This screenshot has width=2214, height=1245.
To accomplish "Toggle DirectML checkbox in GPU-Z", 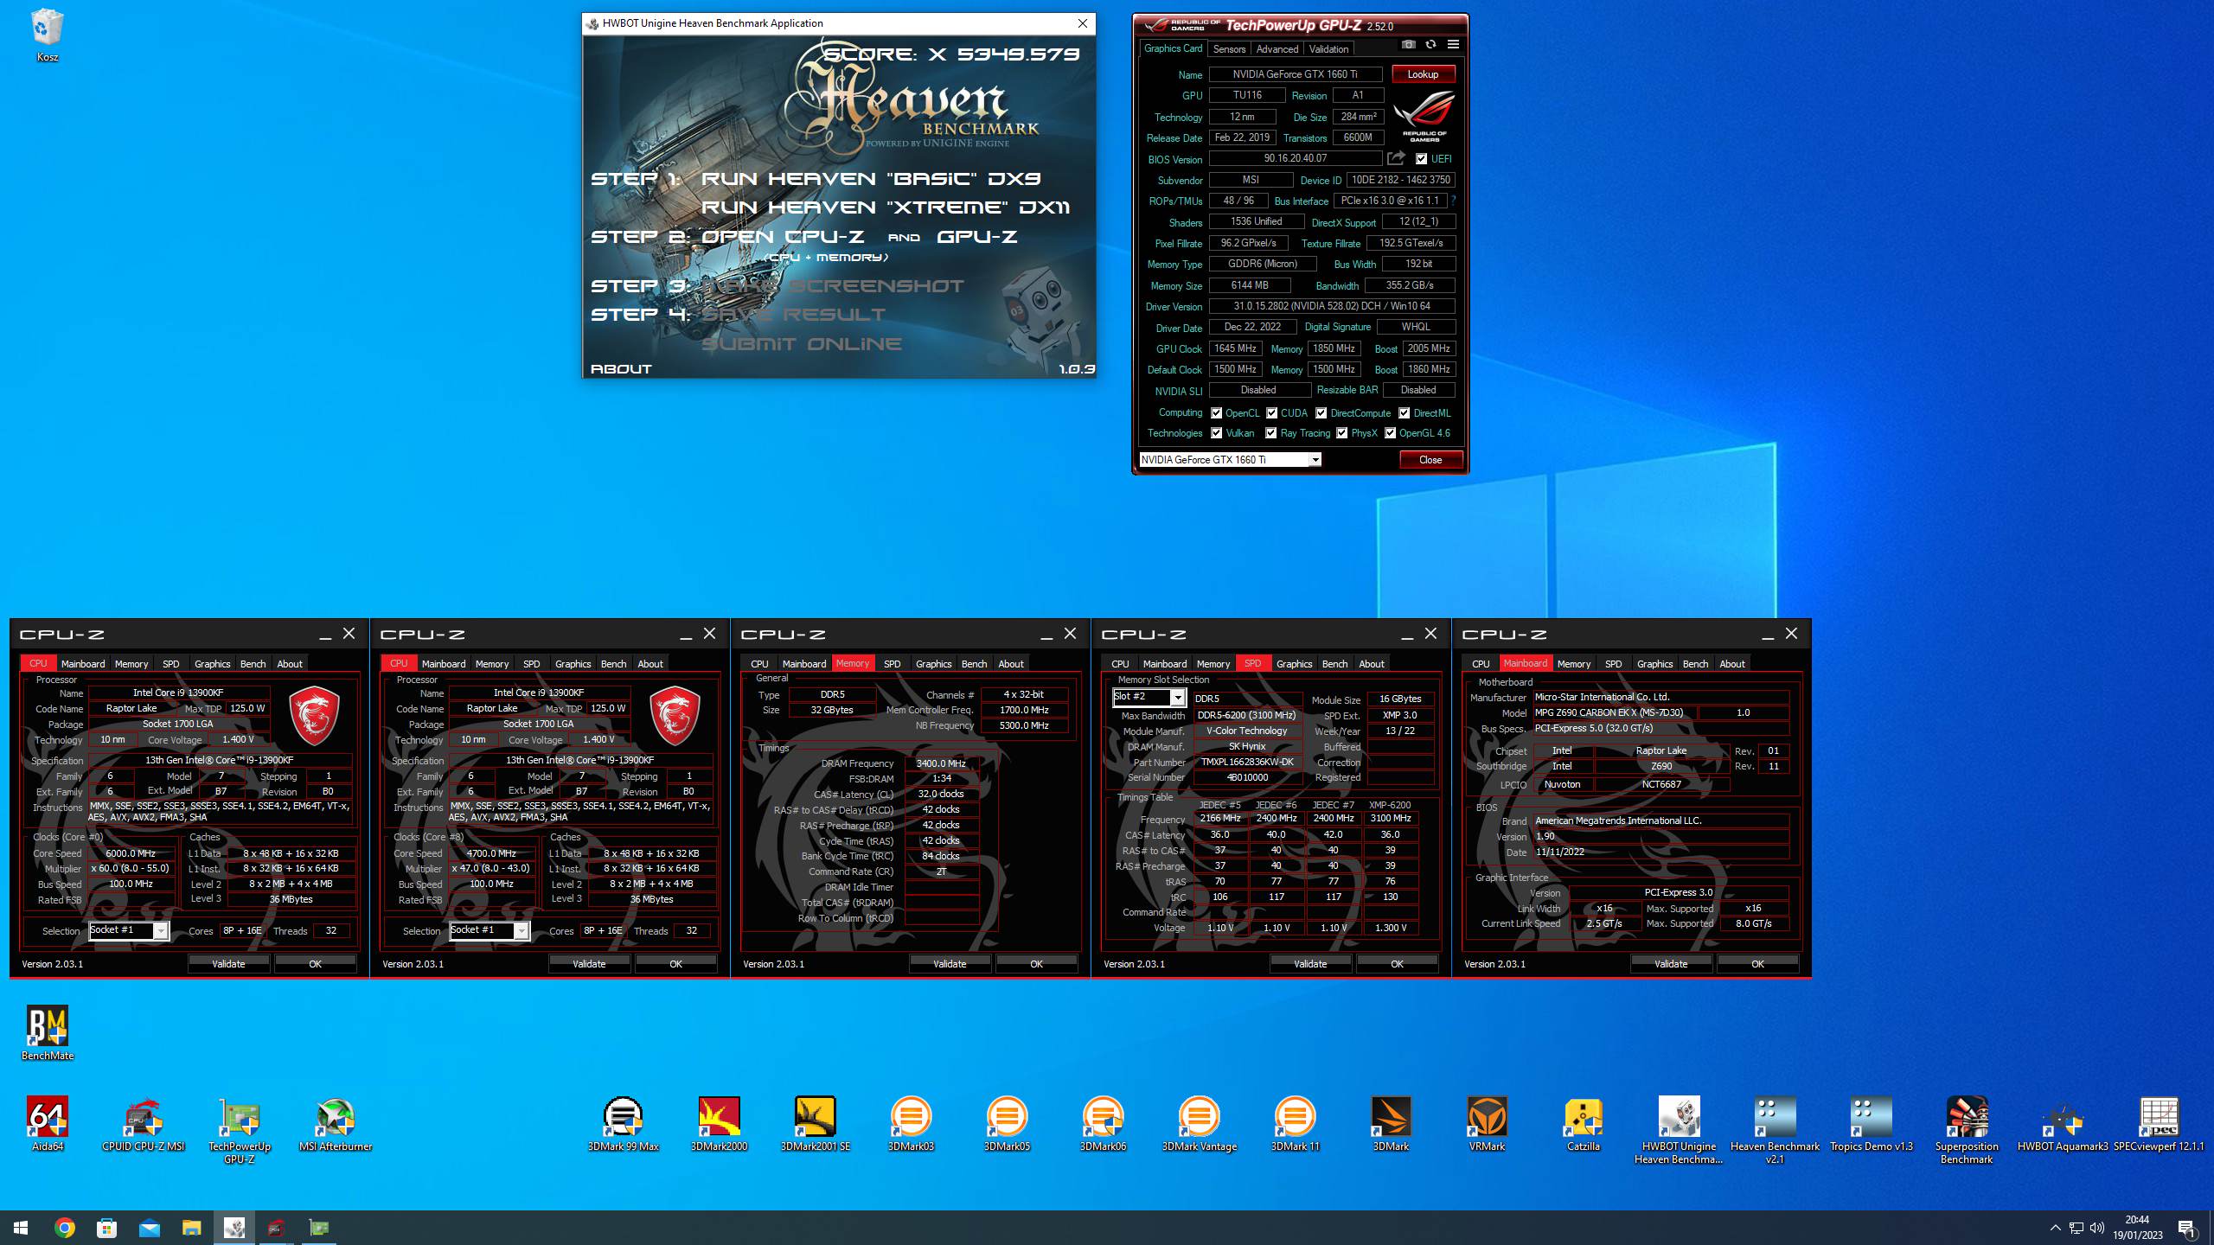I will 1404,413.
